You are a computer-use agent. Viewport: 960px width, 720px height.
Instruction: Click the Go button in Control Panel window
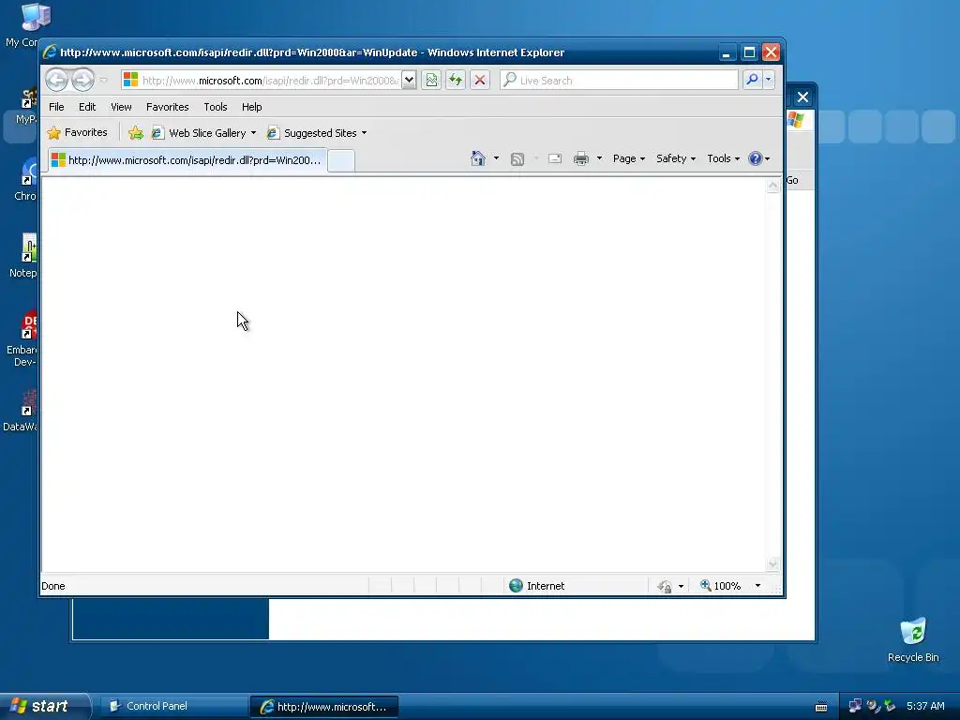point(792,180)
